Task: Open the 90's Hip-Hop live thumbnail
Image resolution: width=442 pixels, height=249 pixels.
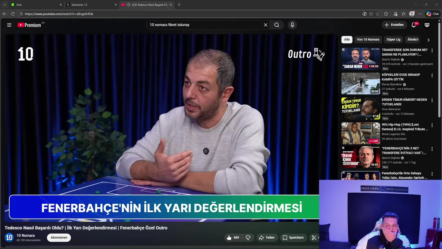Action: click(361, 133)
